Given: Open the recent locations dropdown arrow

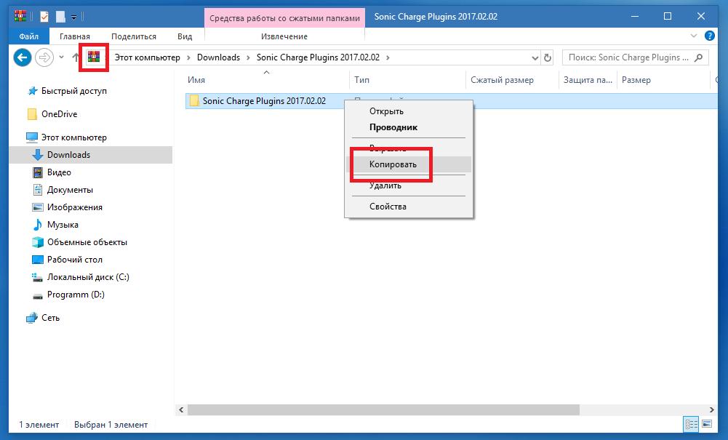Looking at the screenshot, I should tap(61, 57).
